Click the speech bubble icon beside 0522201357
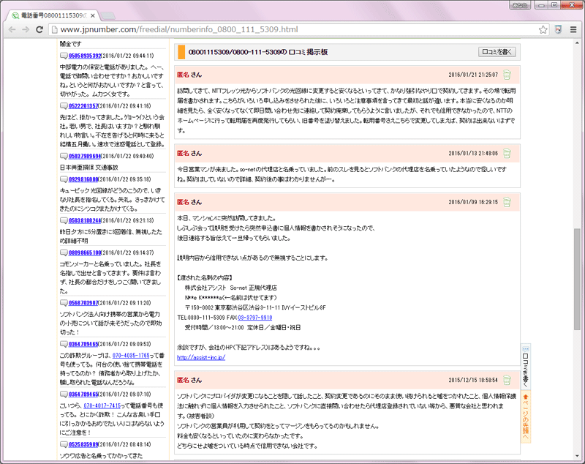Image resolution: width=585 pixels, height=464 pixels. (64, 105)
